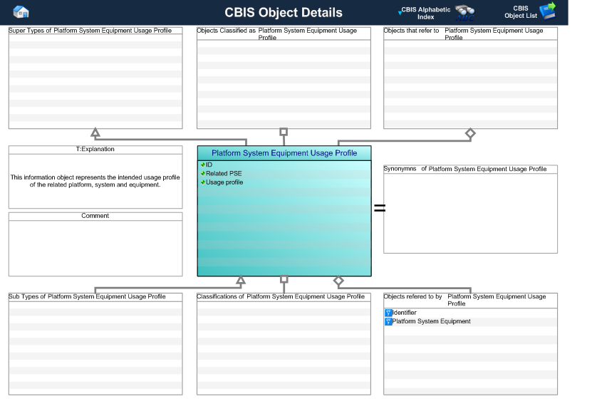The image size is (592, 411).
Task: Select the Related PSE attribute
Action: click(x=224, y=173)
